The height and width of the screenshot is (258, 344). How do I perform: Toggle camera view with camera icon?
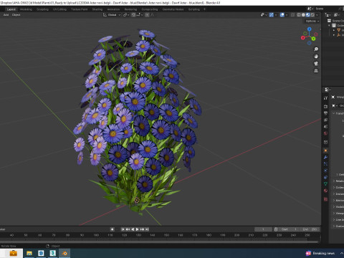[316, 64]
